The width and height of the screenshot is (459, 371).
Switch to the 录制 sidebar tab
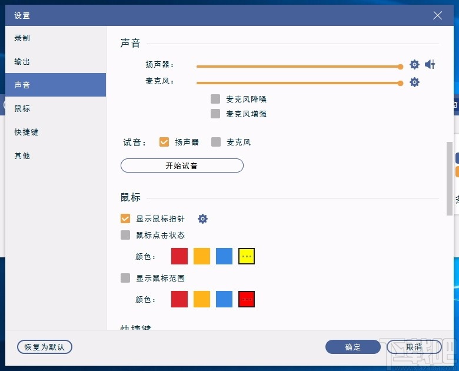pyautogui.click(x=56, y=38)
